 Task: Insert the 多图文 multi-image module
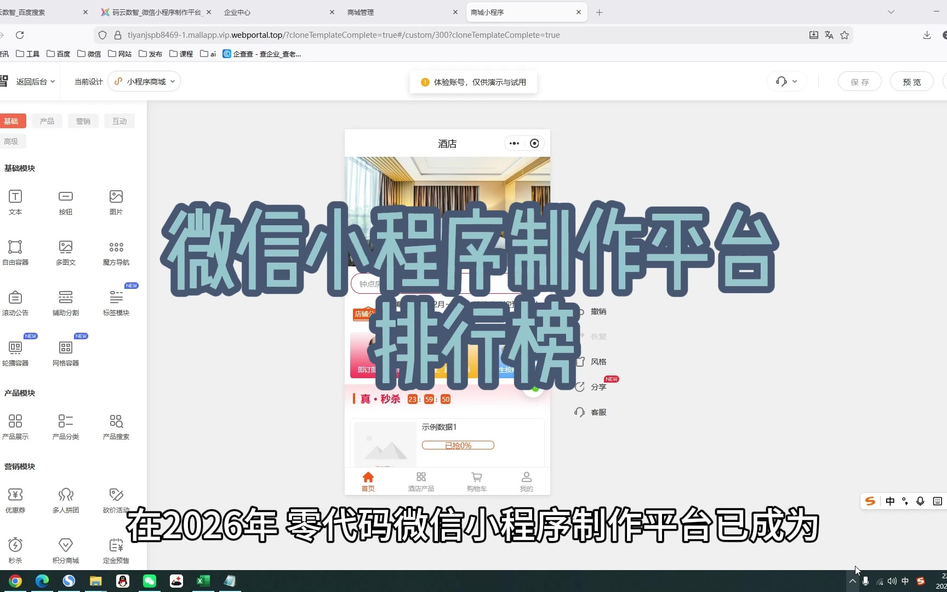[66, 253]
